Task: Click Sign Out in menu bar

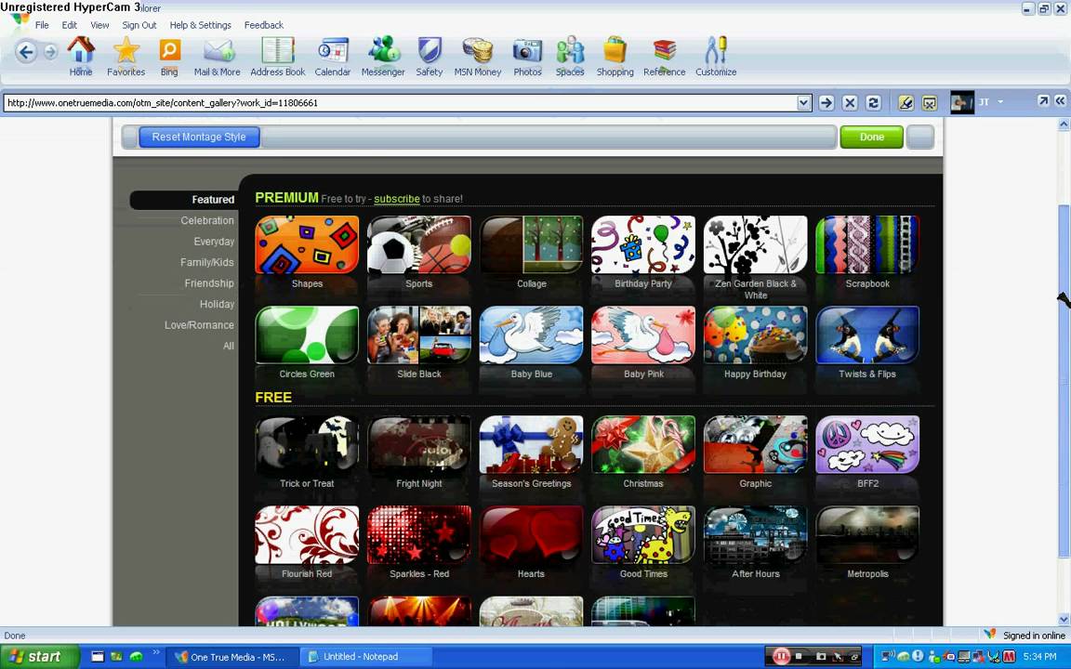Action: 139,25
